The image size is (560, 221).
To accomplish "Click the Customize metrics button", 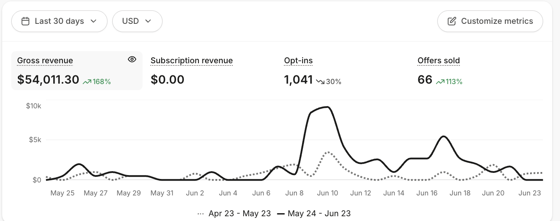I will pos(490,21).
